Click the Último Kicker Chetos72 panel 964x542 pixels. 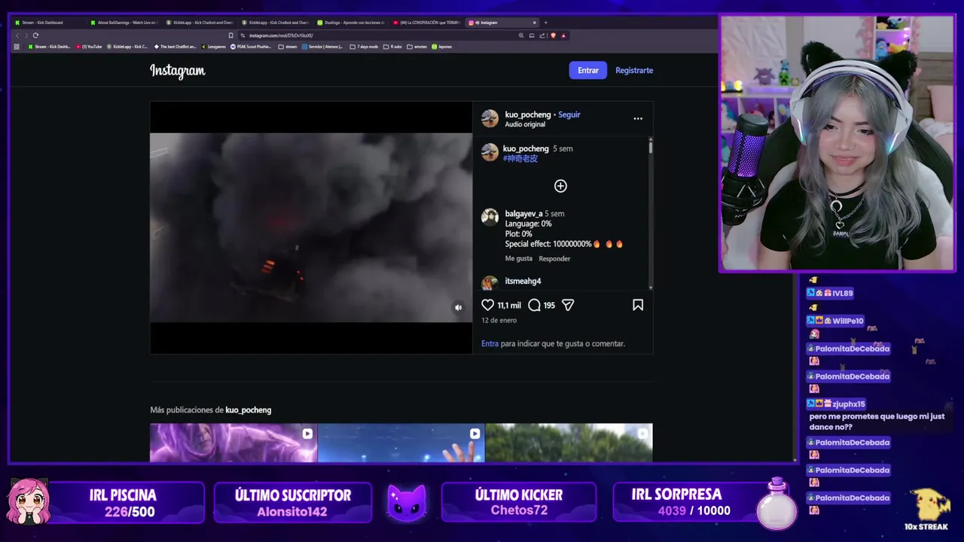(x=518, y=503)
